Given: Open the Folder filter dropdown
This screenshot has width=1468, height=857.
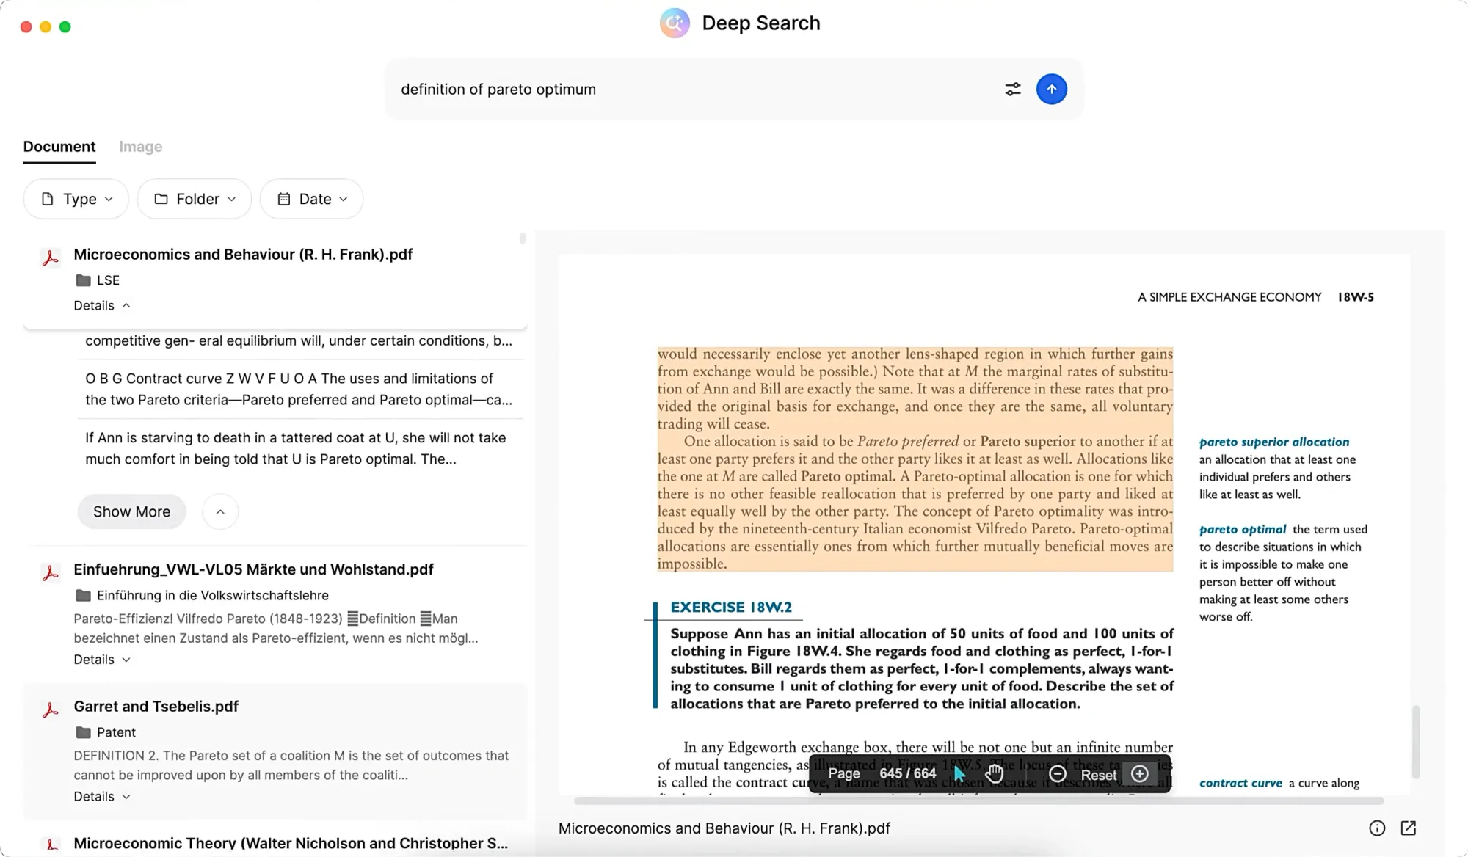Looking at the screenshot, I should click(x=195, y=199).
